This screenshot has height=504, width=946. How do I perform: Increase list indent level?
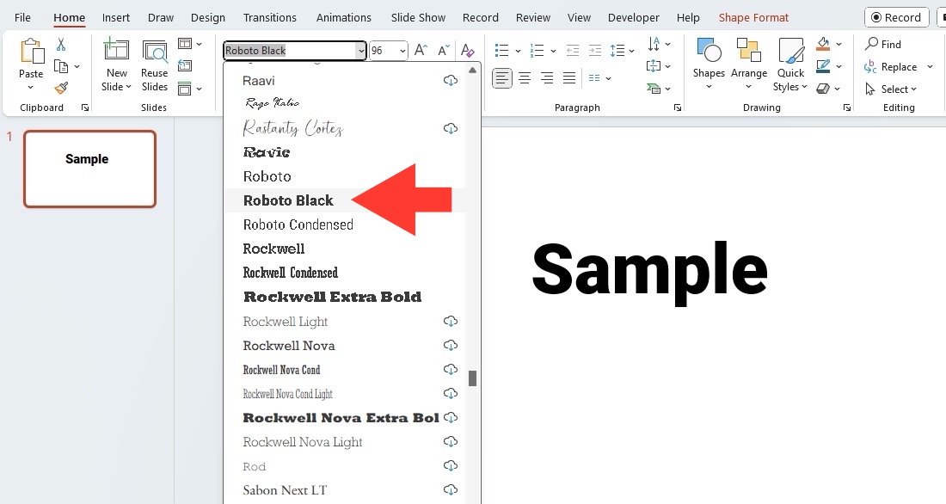click(x=595, y=50)
